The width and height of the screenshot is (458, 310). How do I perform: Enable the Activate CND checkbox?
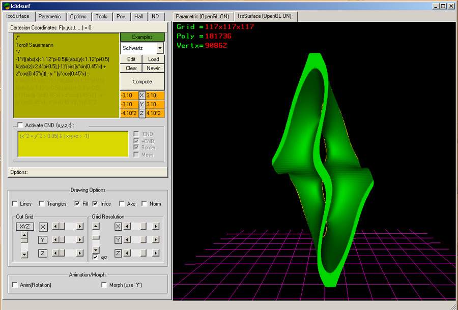click(x=20, y=126)
